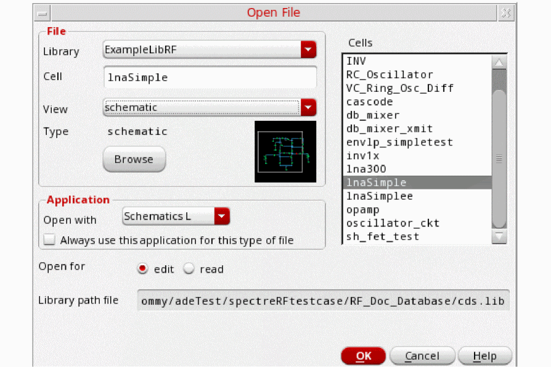The image size is (551, 367).
Task: Select RC_Oscillator cell
Action: [x=417, y=75]
